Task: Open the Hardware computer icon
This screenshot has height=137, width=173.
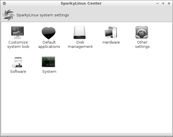Action: [111, 33]
